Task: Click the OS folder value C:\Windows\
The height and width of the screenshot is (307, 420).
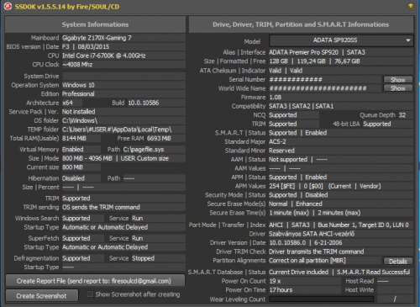Action: [x=123, y=120]
